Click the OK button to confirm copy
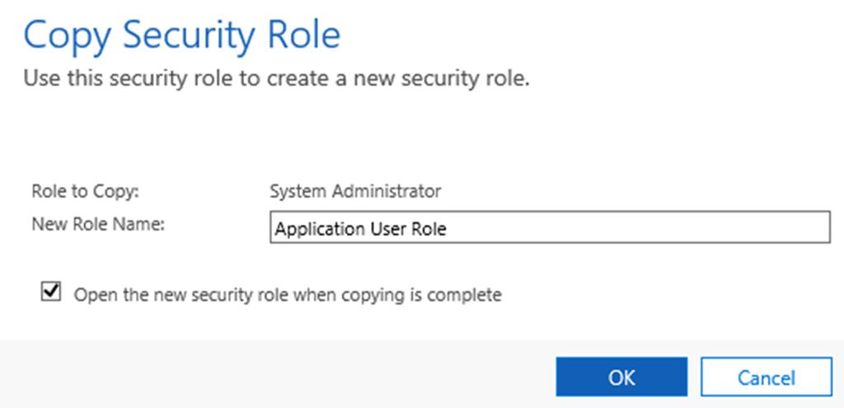Viewport: 844px width, 408px height. click(621, 378)
